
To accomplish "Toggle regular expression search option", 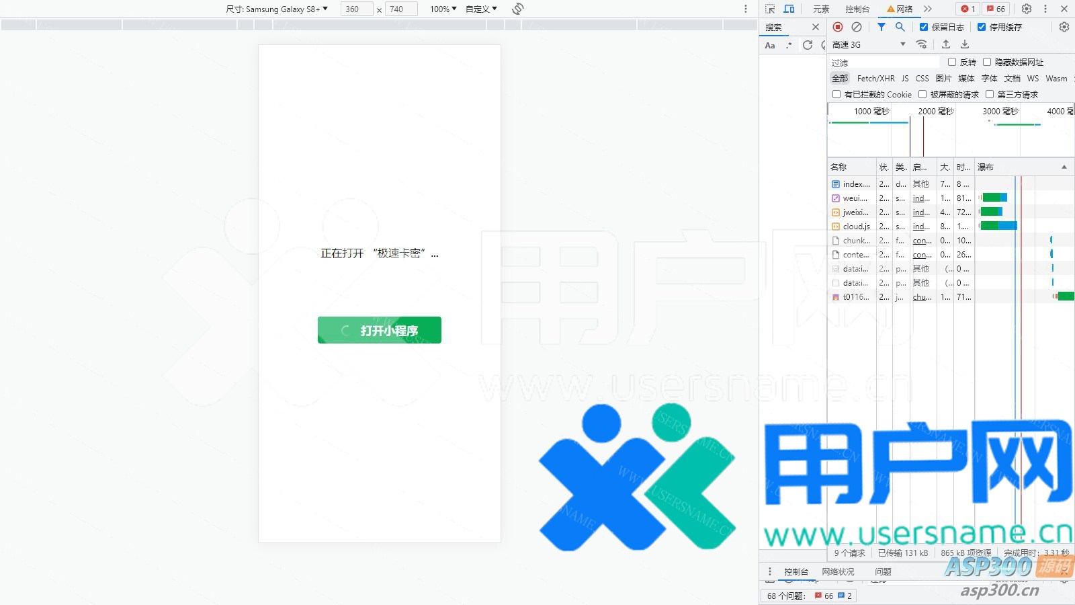I will point(789,45).
